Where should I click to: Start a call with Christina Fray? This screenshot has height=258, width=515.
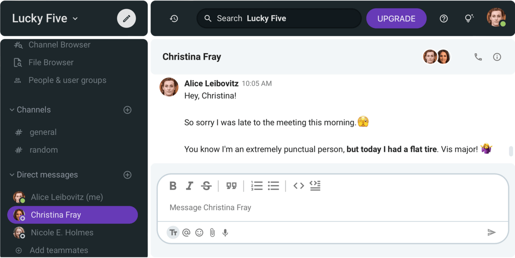coord(478,57)
